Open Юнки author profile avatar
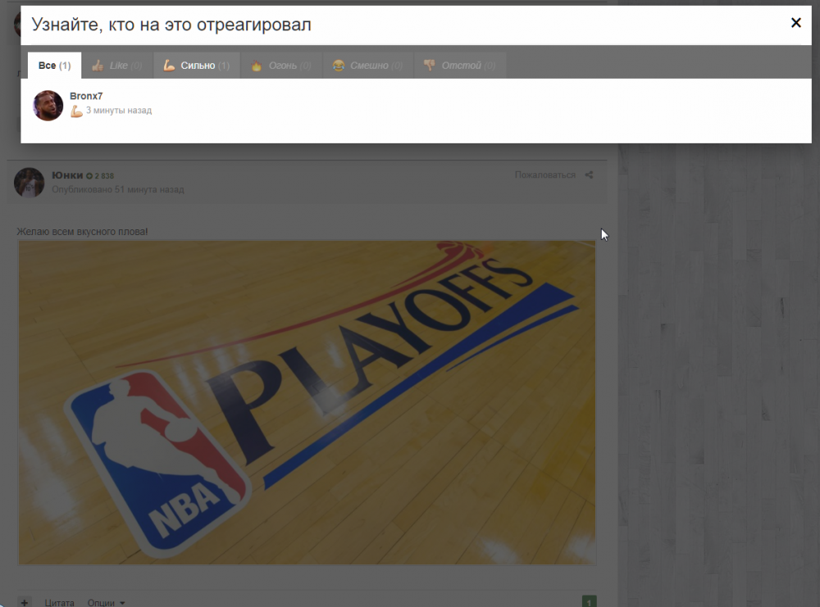Image resolution: width=820 pixels, height=607 pixels. 29,182
